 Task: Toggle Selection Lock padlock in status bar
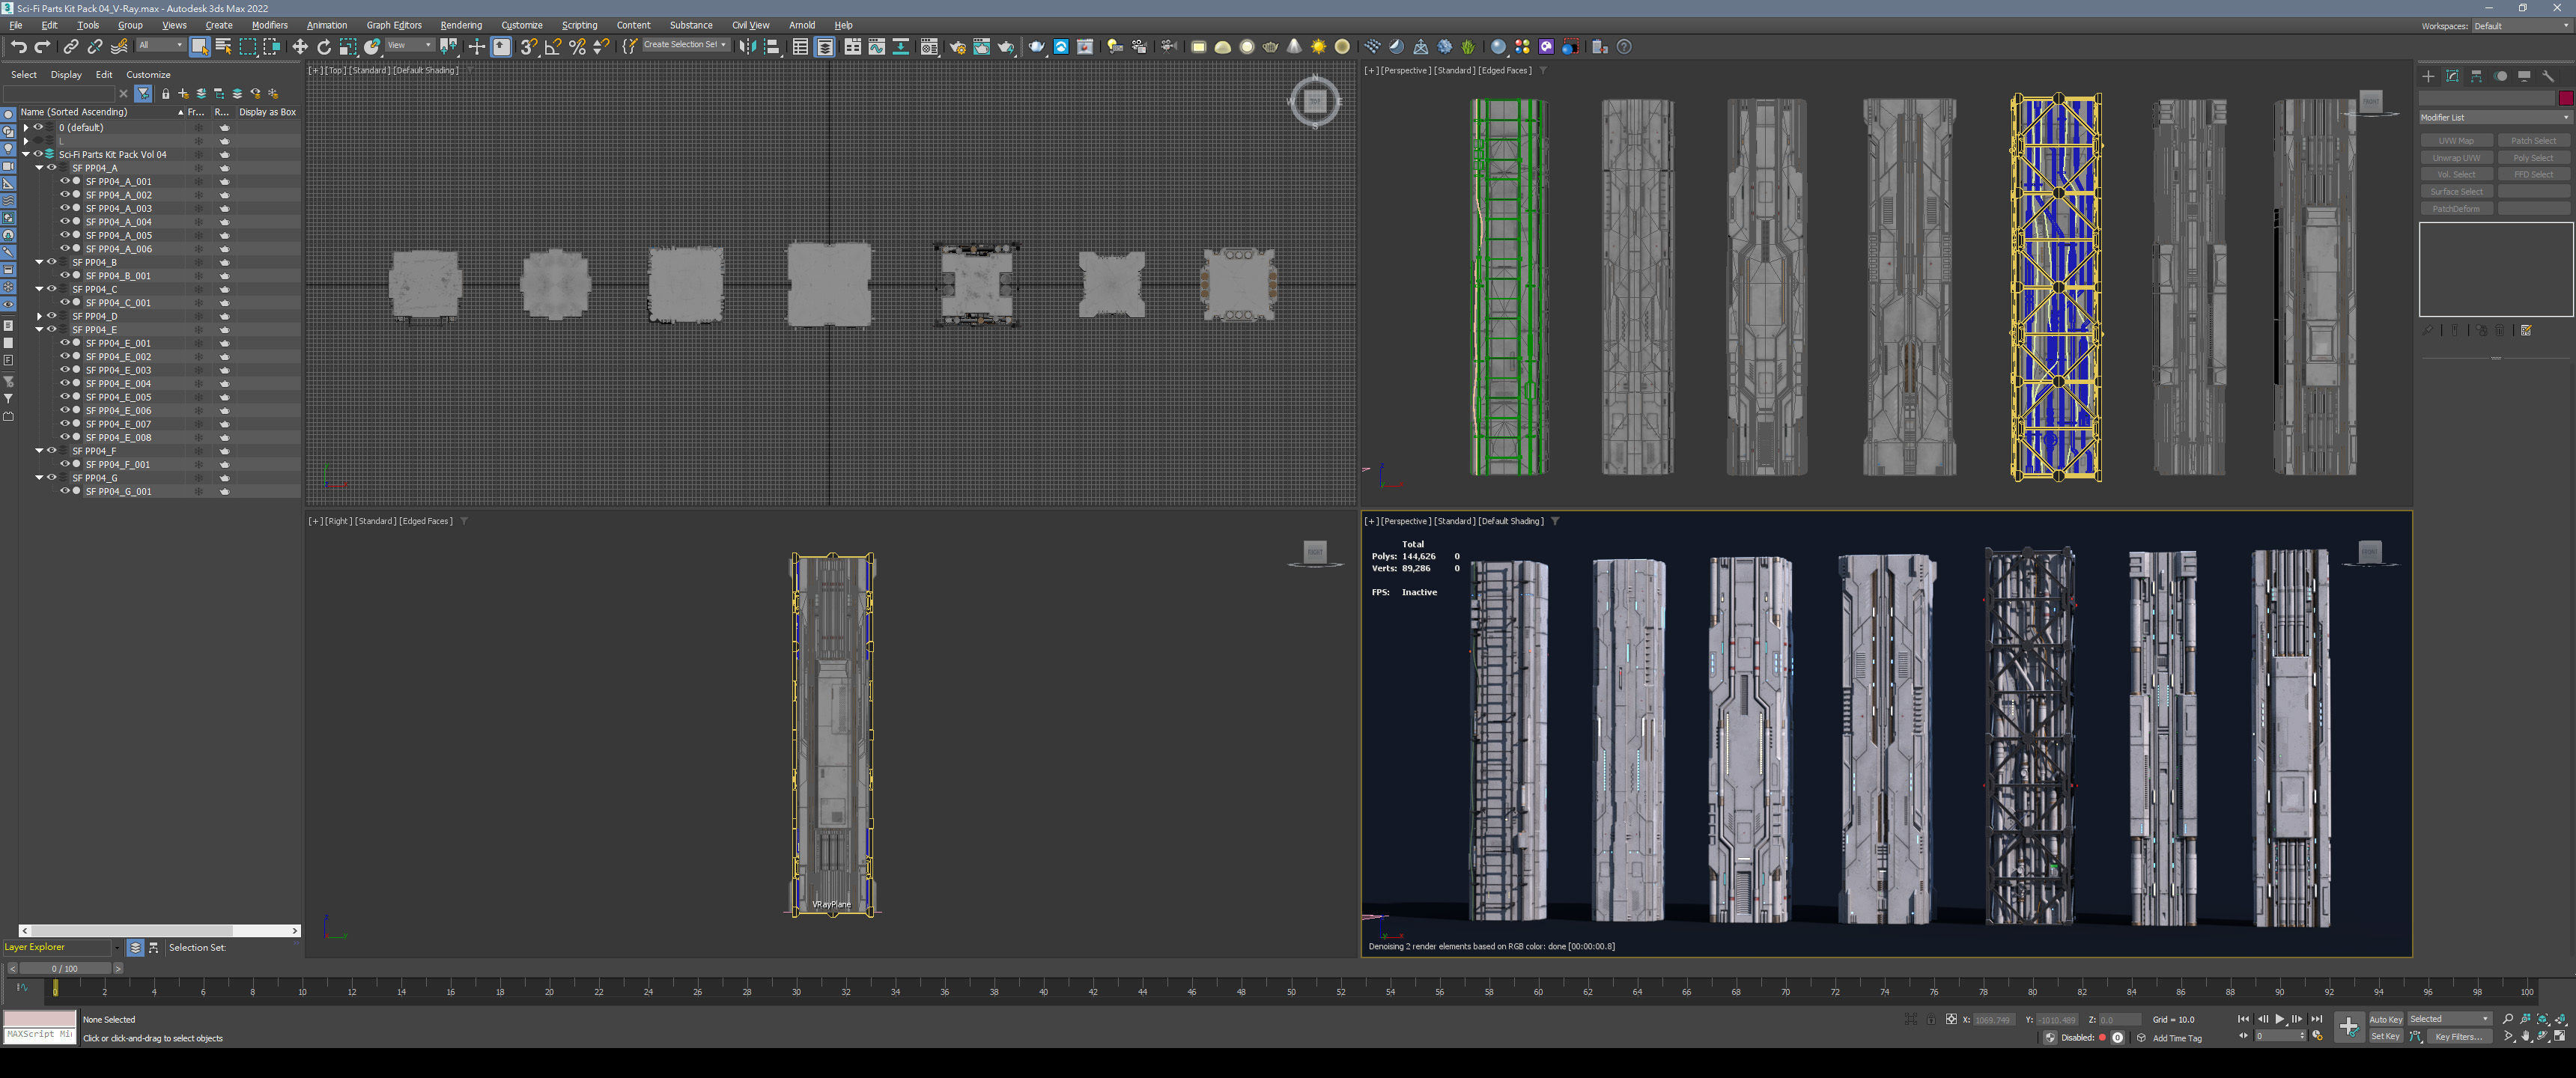pyautogui.click(x=1931, y=1020)
